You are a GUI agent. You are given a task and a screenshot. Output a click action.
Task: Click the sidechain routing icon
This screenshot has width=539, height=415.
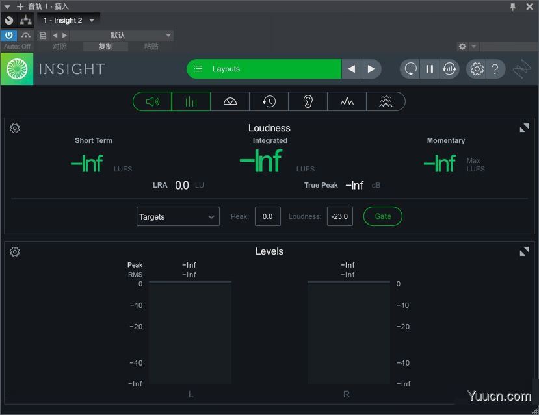[x=26, y=20]
